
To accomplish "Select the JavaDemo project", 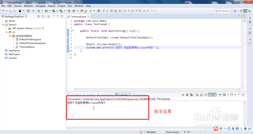I will 14,51.
